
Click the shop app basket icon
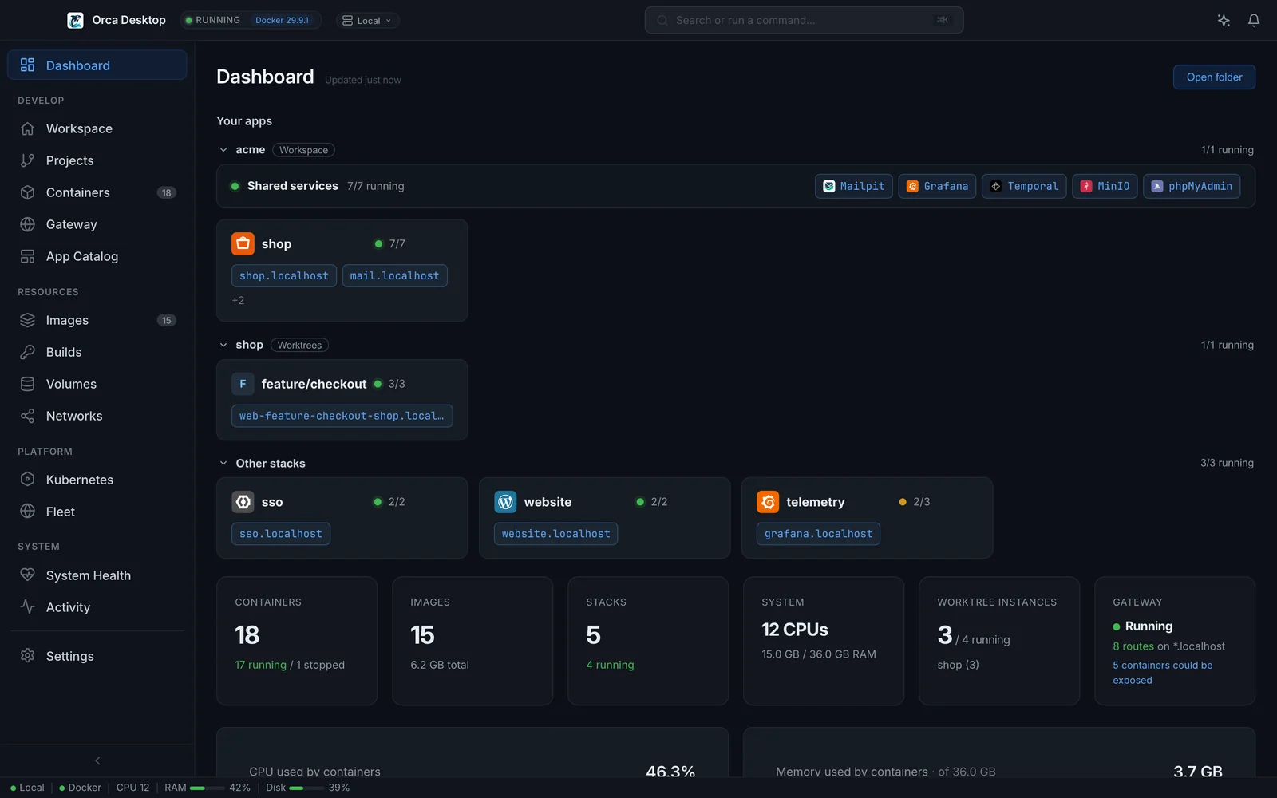point(243,243)
